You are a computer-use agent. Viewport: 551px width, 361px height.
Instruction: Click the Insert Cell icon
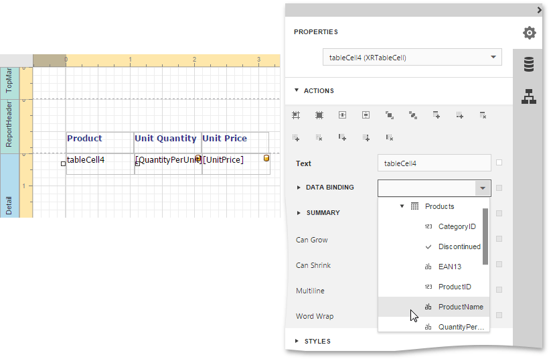[296, 137]
